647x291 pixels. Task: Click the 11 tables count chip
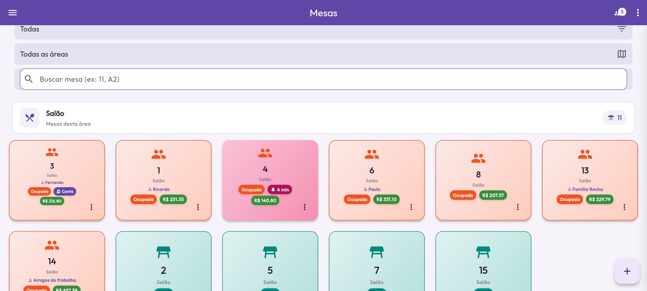click(615, 118)
